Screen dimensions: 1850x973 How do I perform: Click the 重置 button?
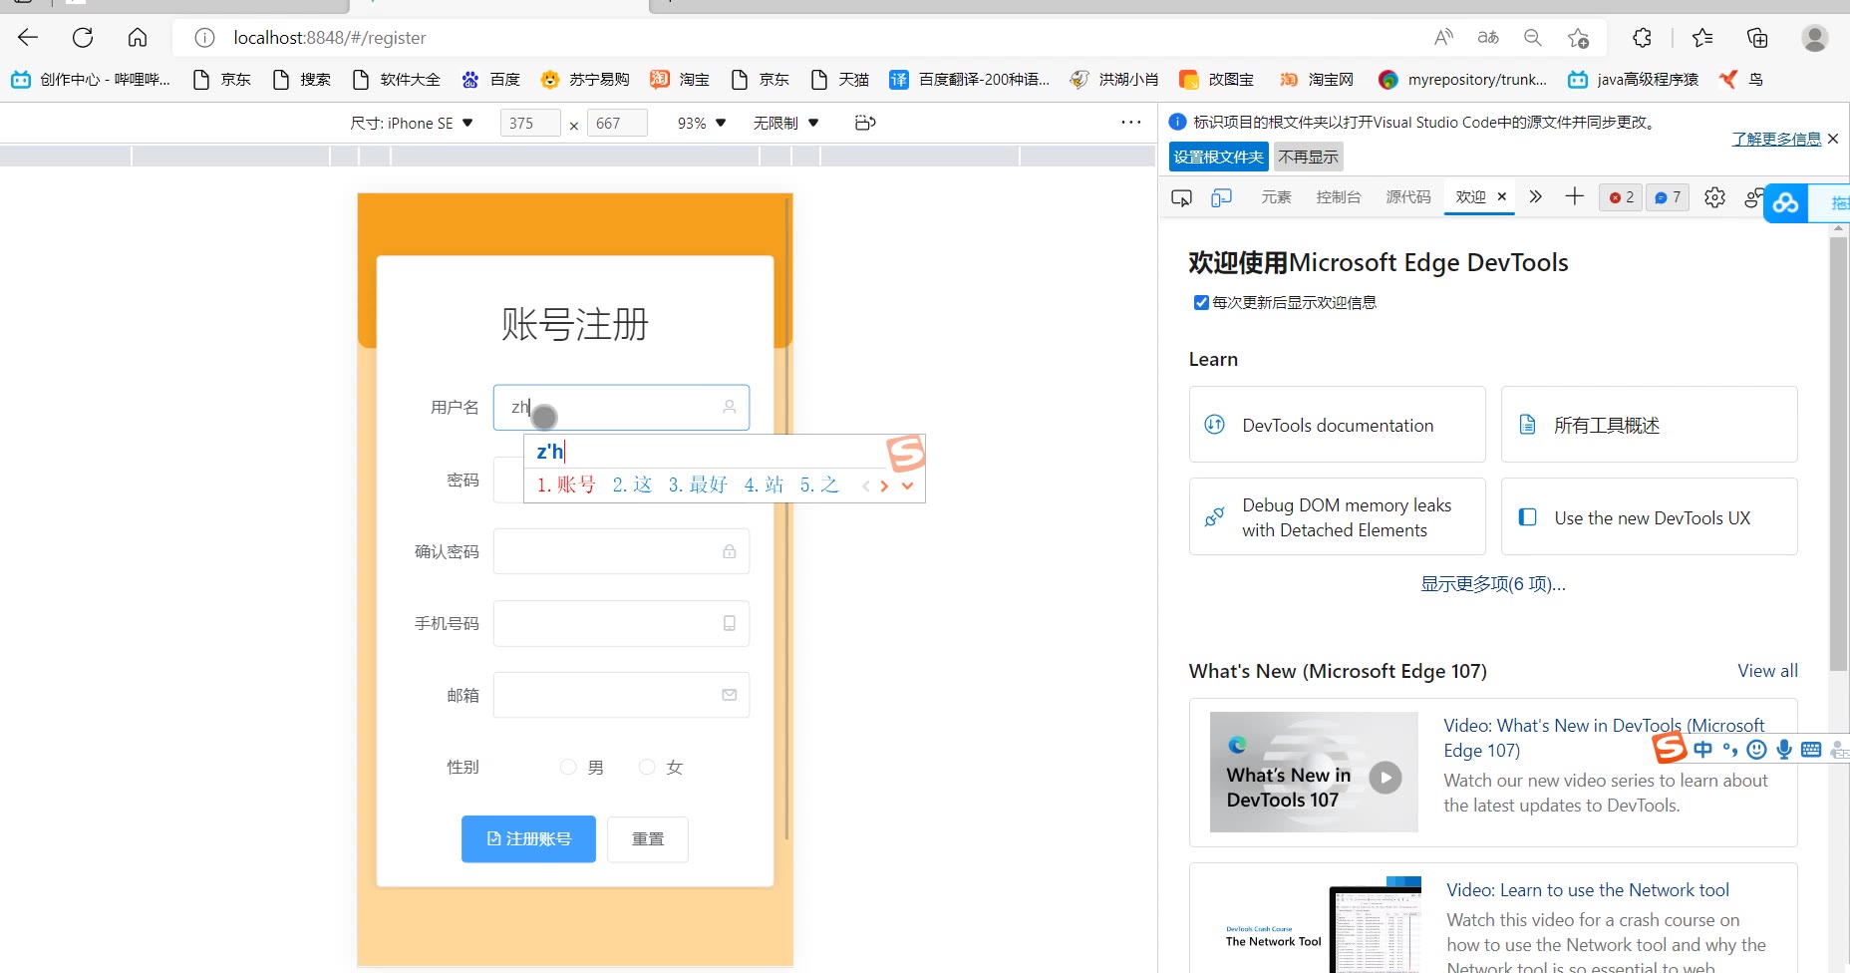pyautogui.click(x=648, y=838)
